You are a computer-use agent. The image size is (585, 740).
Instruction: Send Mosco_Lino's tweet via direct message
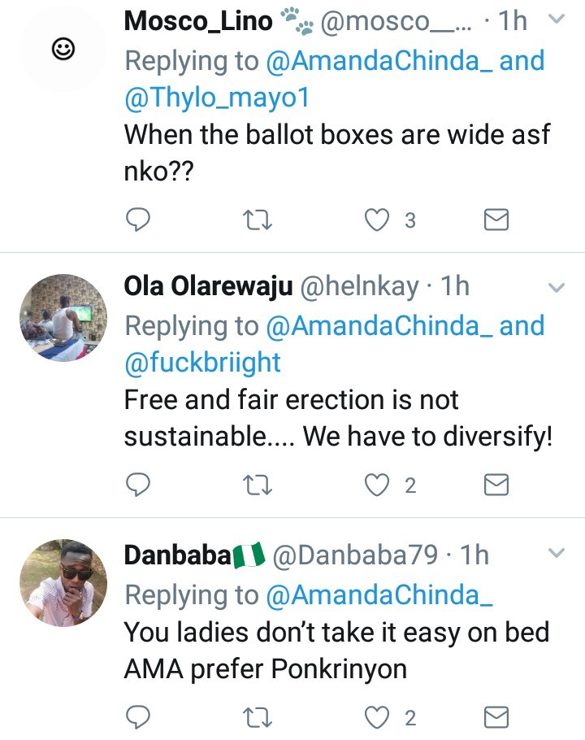coord(496,220)
